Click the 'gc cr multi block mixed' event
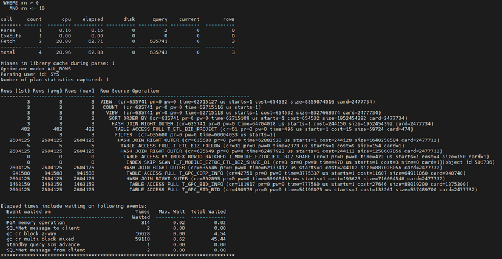Viewport: 502px width, 259px height. click(x=40, y=239)
